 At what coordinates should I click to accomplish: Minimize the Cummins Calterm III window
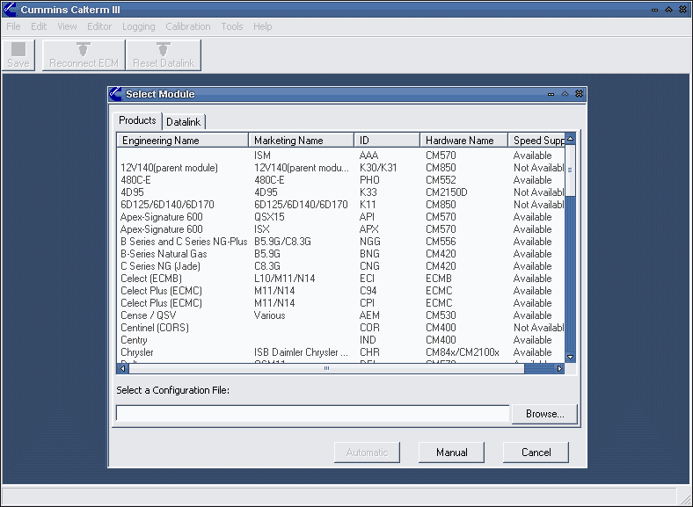coord(654,10)
